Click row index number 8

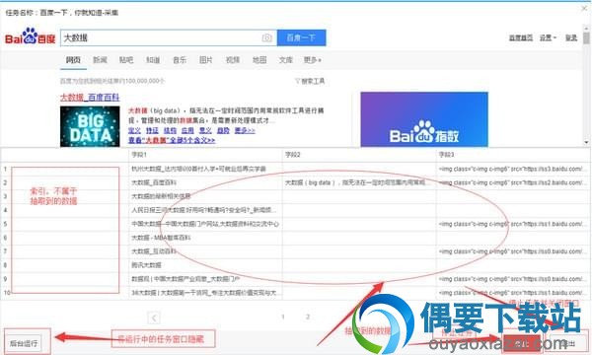(x=5, y=265)
